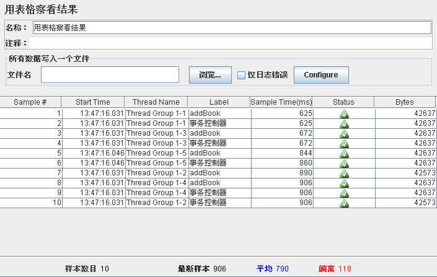Screen dimensions: 437x277
Task: Sort by the Sample Time(ms) column header
Action: (x=281, y=102)
